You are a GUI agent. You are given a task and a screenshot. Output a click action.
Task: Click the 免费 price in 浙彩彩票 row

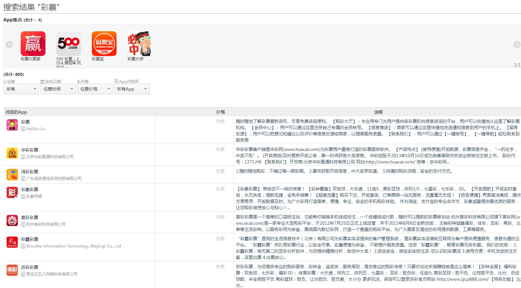point(220,267)
